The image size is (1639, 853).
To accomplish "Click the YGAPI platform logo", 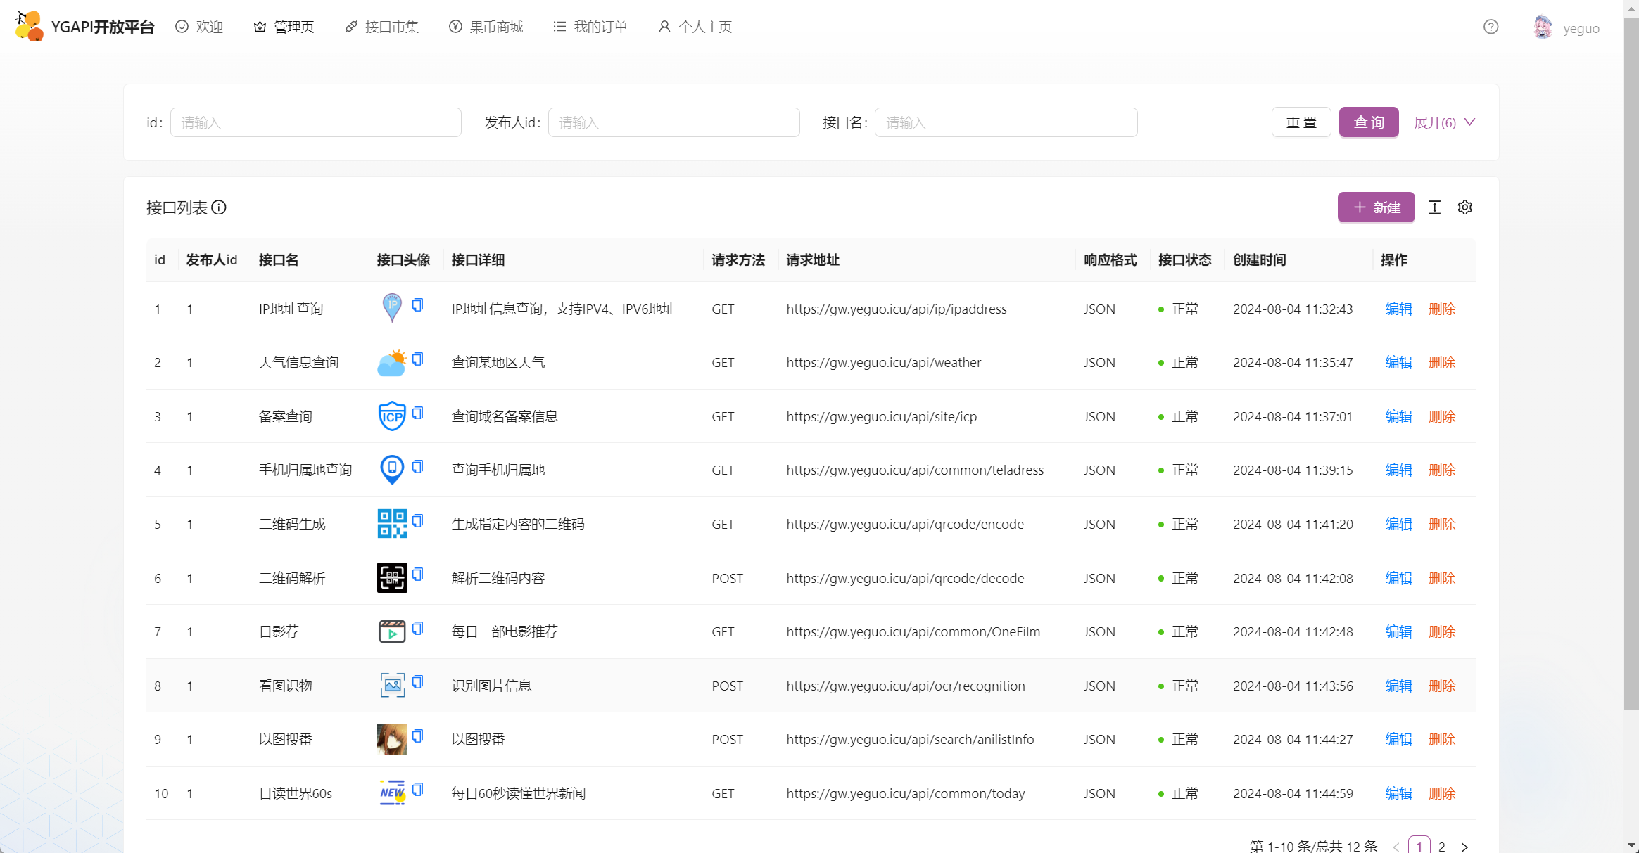I will 28,26.
